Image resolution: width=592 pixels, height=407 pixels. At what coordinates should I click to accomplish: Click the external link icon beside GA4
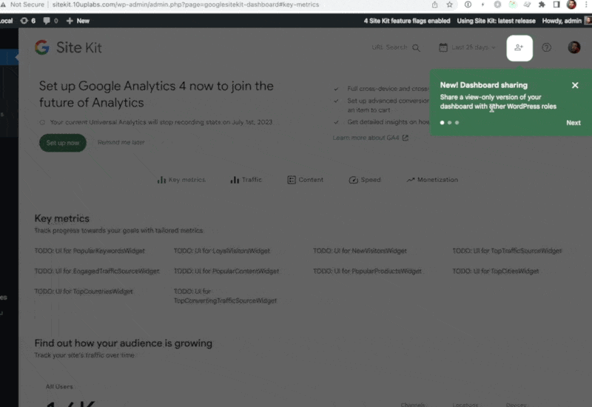[405, 138]
